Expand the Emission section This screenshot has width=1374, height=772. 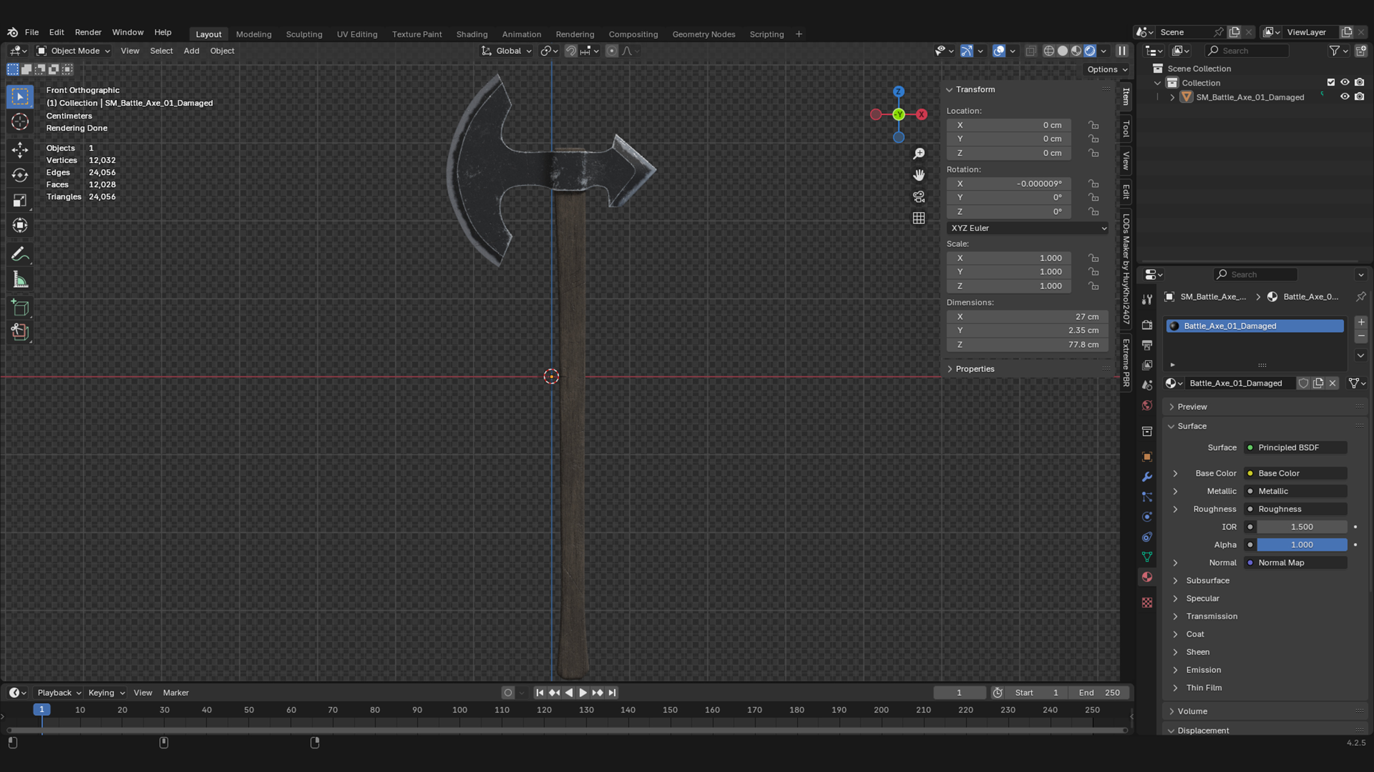point(1203,670)
